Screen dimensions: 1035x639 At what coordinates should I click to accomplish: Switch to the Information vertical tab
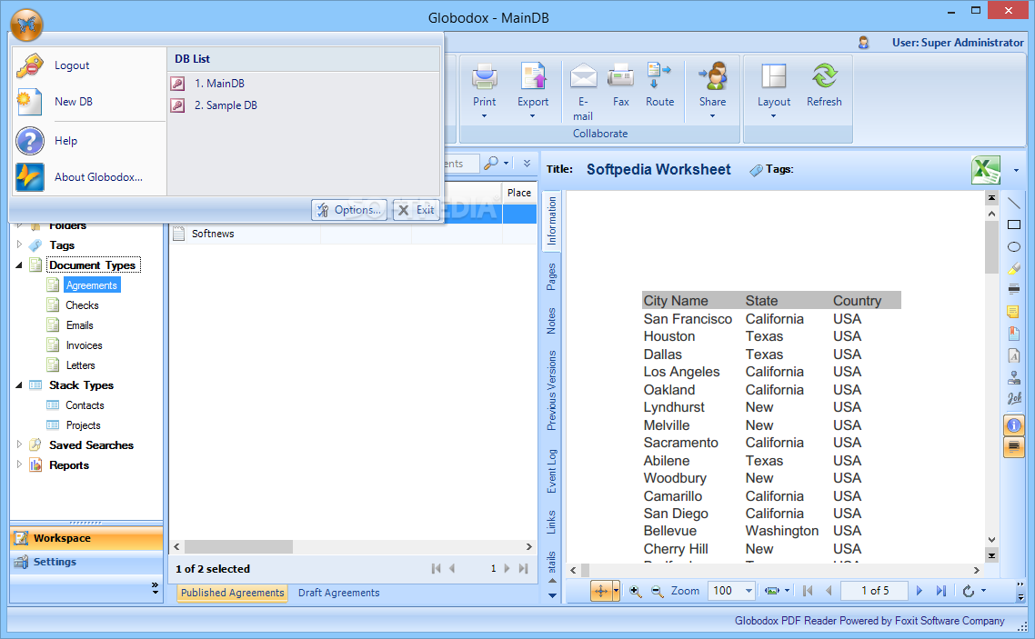[551, 221]
